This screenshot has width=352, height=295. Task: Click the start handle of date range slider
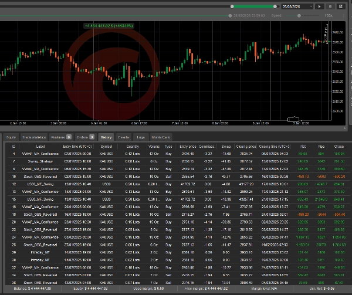click(232, 6)
